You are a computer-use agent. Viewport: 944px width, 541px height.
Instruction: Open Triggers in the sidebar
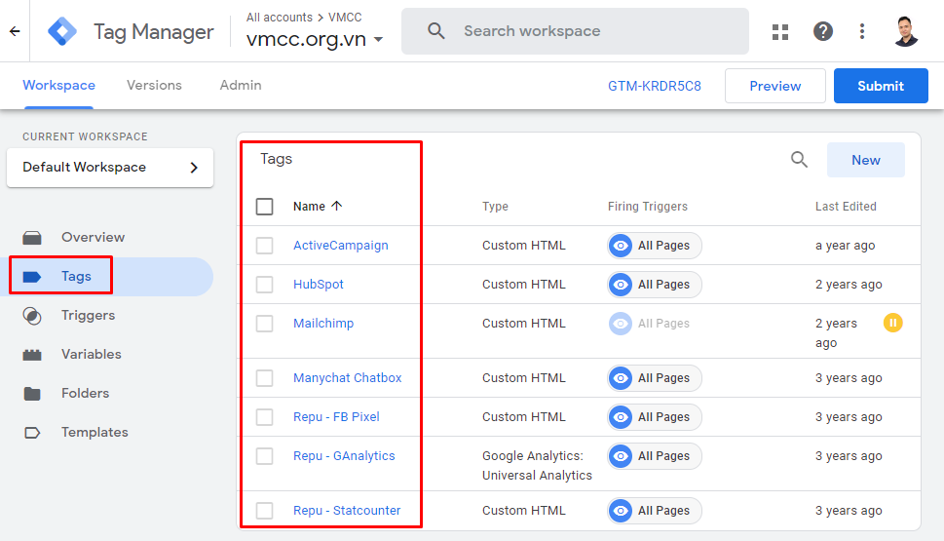(x=88, y=316)
